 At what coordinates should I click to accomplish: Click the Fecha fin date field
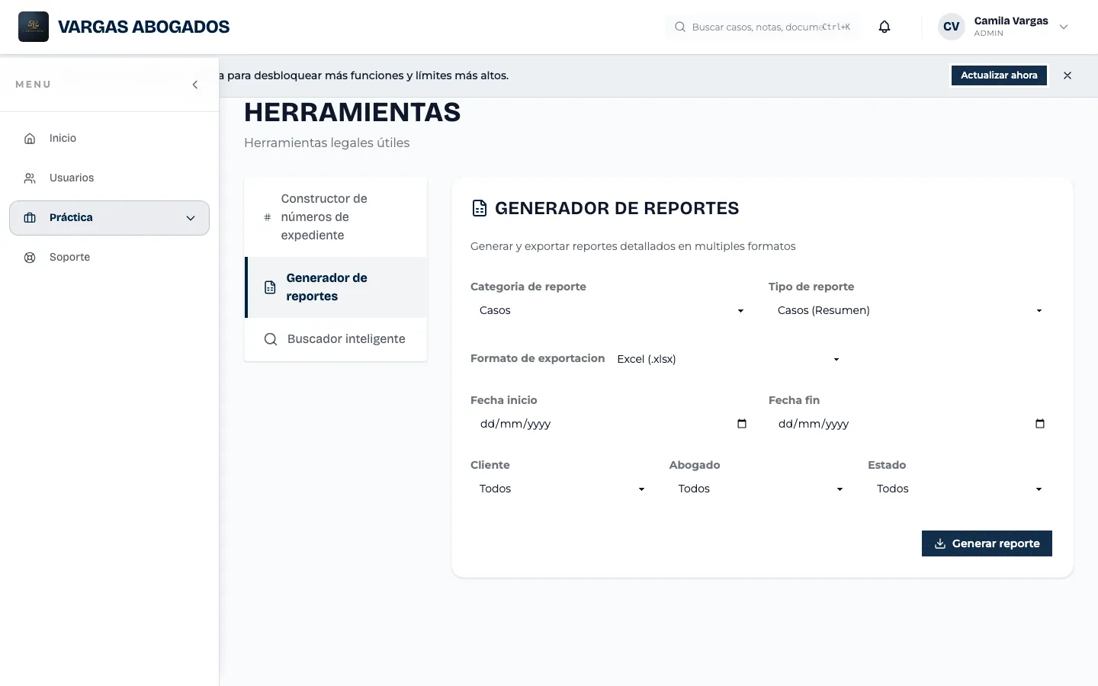tap(909, 424)
